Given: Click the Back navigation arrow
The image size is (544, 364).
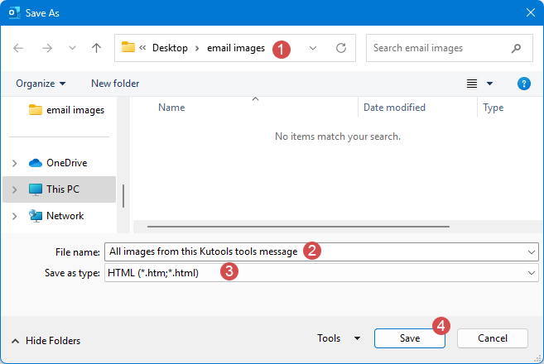Looking at the screenshot, I should [x=19, y=48].
